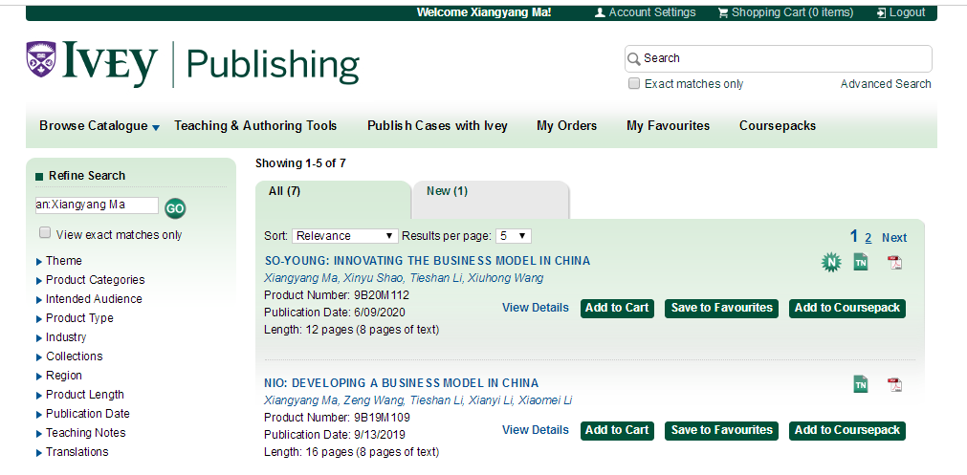Open the PDF icon for NIO case
This screenshot has height=475, width=967.
(x=894, y=385)
